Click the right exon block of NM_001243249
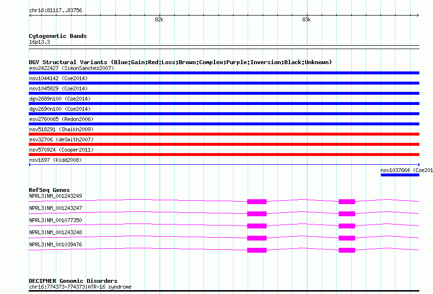The image size is (433, 294). pos(347,202)
